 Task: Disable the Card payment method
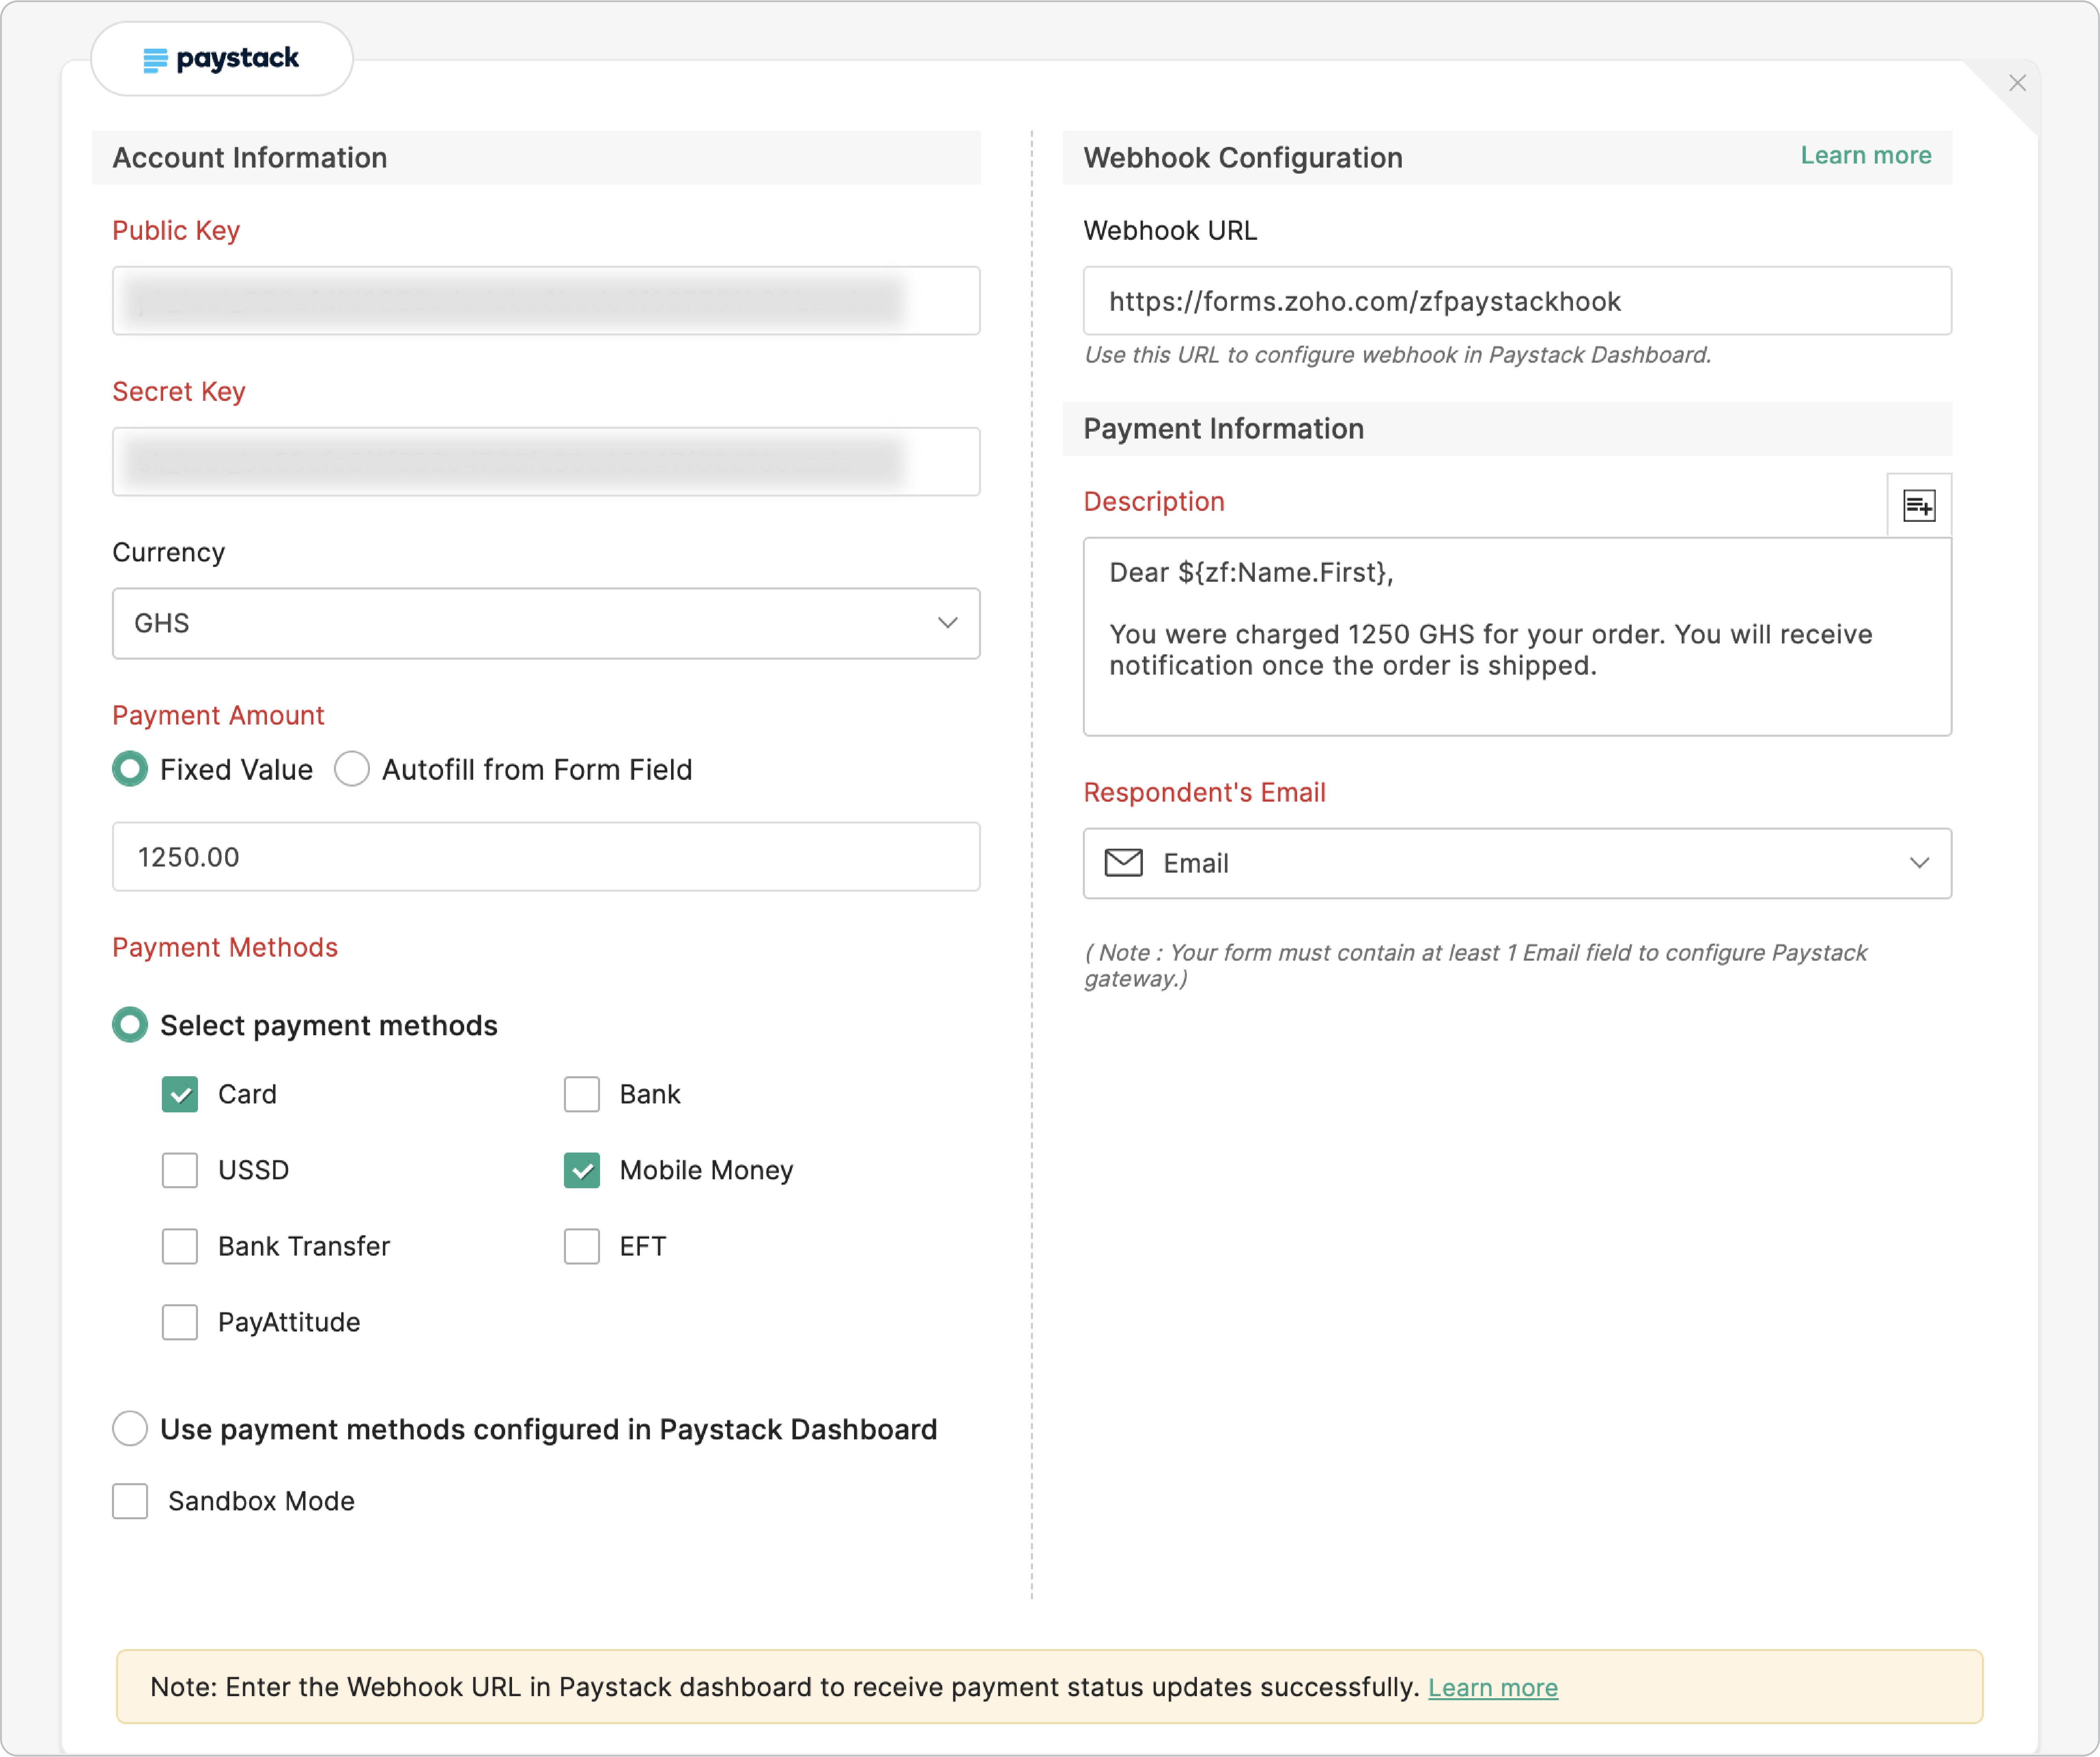click(180, 1094)
